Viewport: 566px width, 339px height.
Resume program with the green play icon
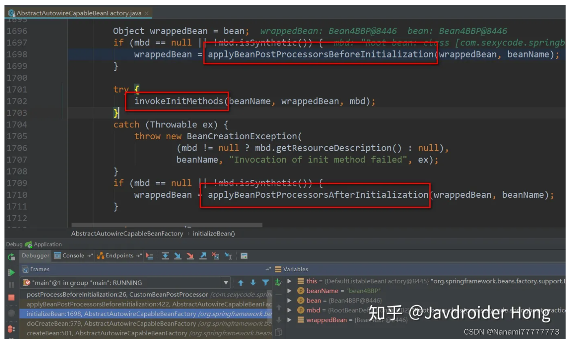[x=11, y=272]
